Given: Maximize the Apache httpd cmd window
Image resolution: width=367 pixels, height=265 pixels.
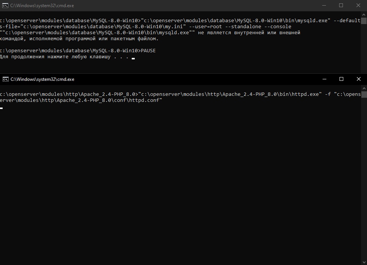Looking at the screenshot, I should click(x=341, y=79).
